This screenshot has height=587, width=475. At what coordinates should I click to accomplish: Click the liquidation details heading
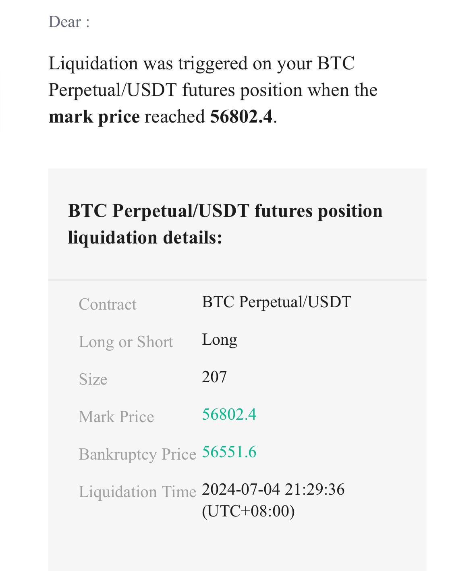[x=225, y=224]
